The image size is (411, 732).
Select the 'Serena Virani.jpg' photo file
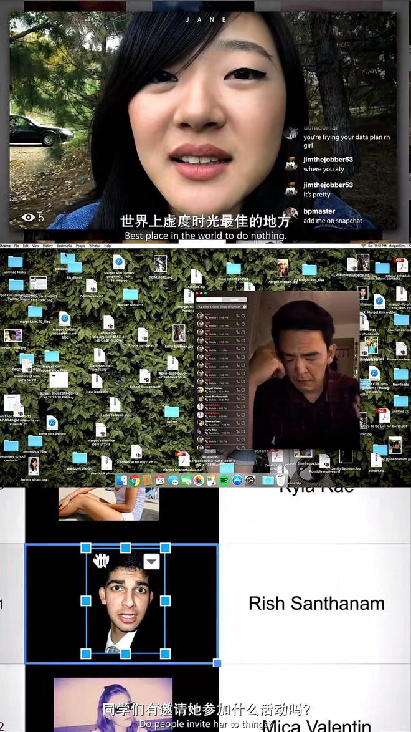34,466
